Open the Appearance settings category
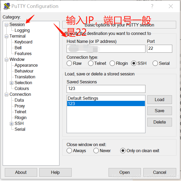Screen dimensions: 181x181 pyautogui.click(x=26, y=65)
